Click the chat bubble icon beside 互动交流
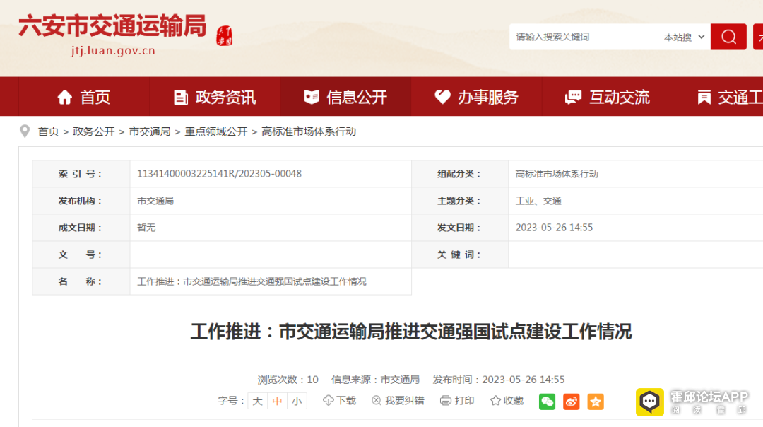This screenshot has height=427, width=763. point(573,97)
